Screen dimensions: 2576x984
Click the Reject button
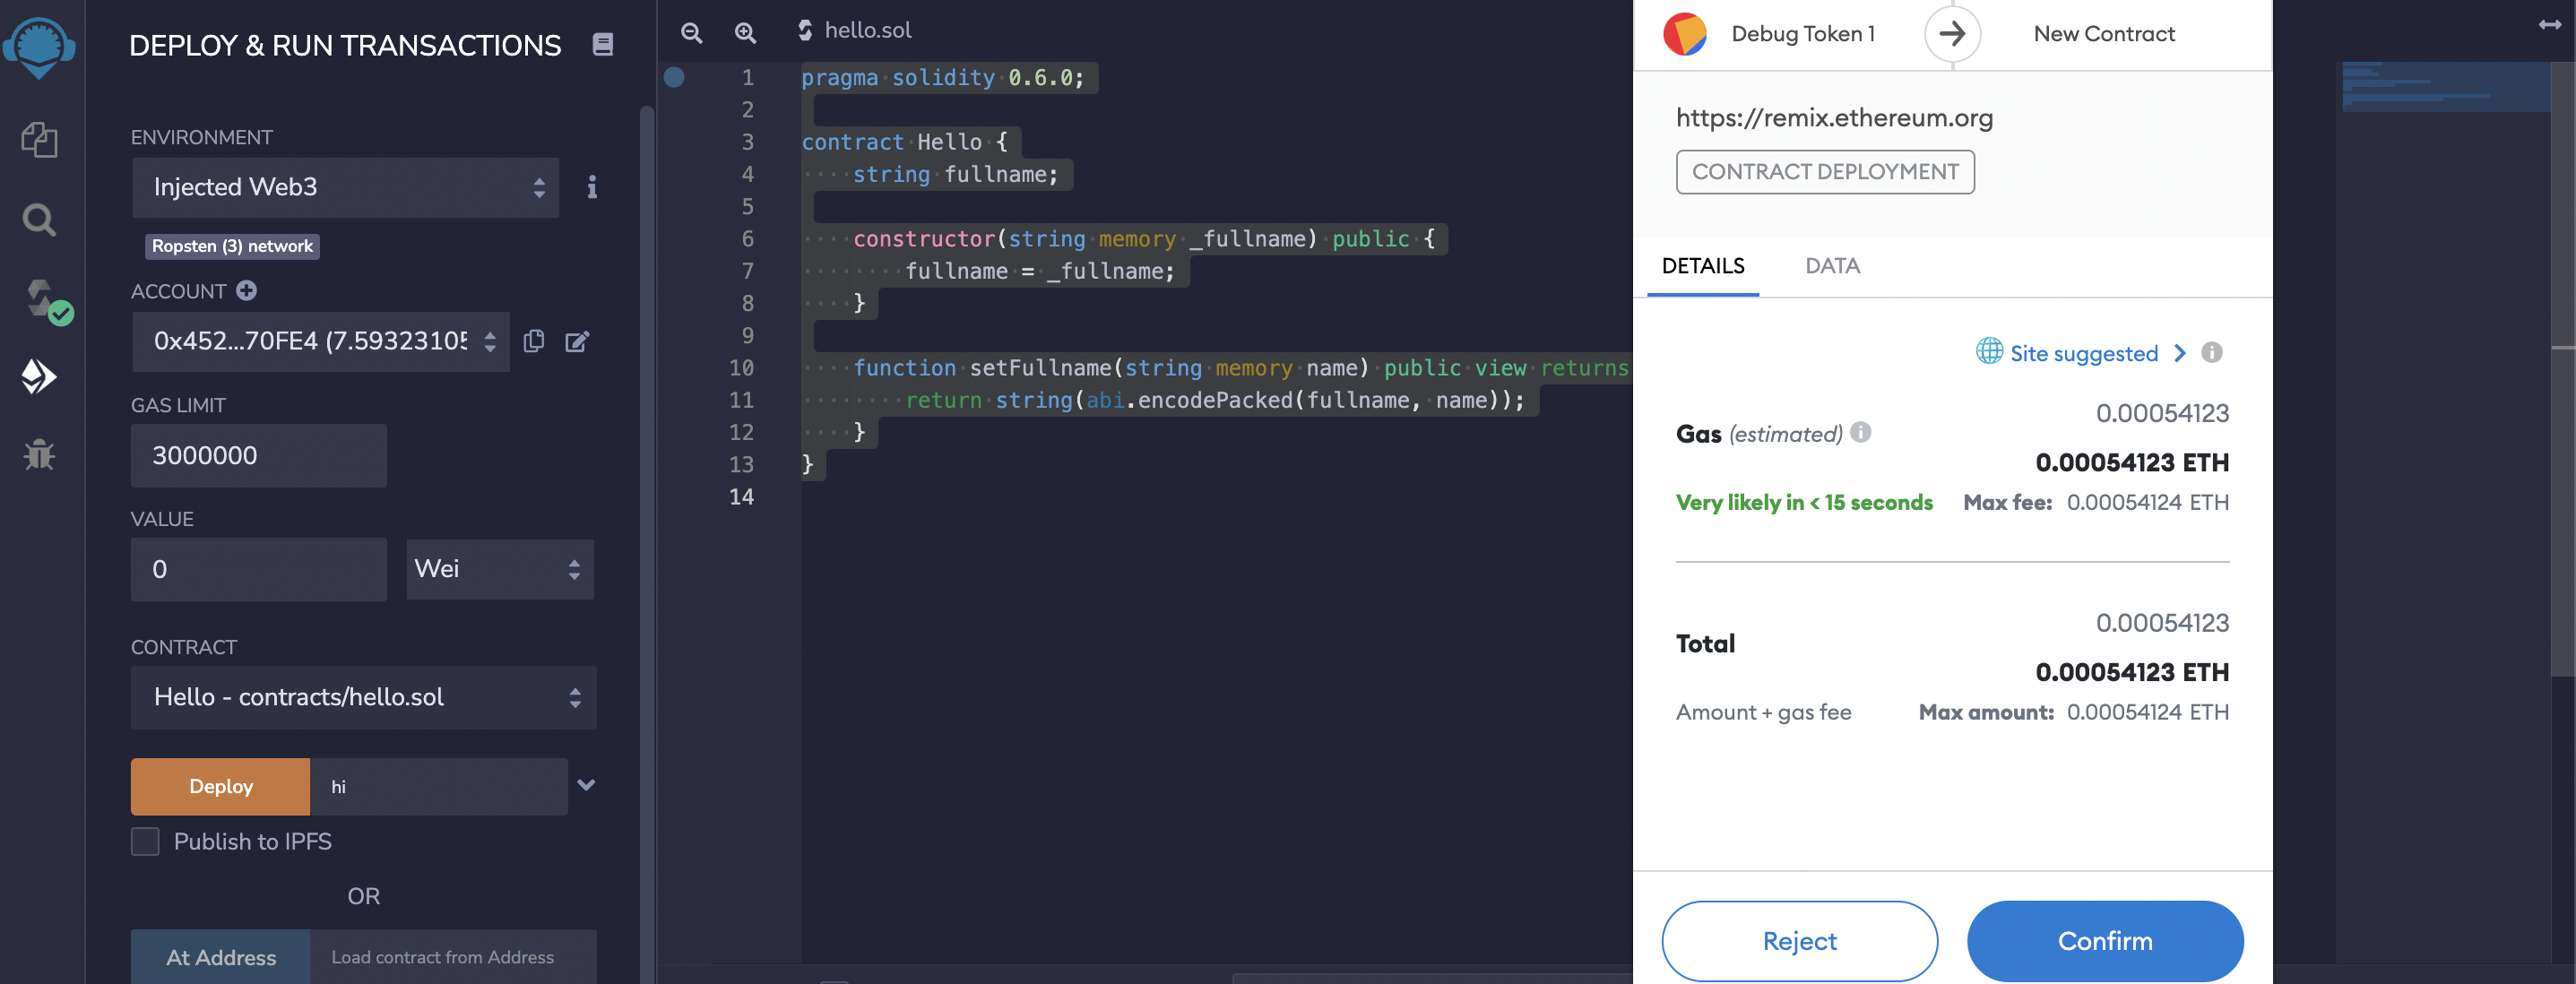coord(1799,940)
